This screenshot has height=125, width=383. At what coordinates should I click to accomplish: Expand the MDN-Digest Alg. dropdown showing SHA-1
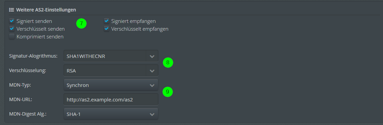(111, 114)
